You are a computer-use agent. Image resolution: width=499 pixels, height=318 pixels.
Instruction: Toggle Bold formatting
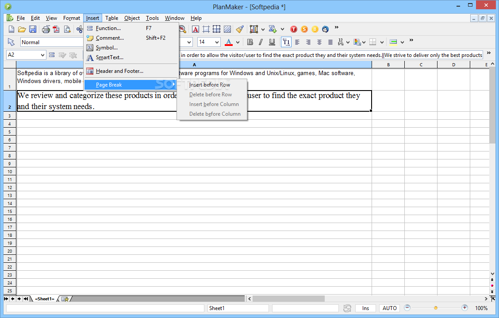click(x=250, y=42)
